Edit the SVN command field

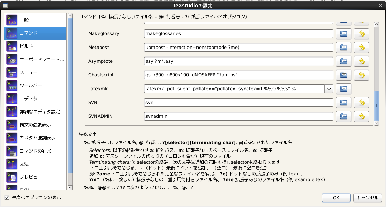[x=238, y=103]
